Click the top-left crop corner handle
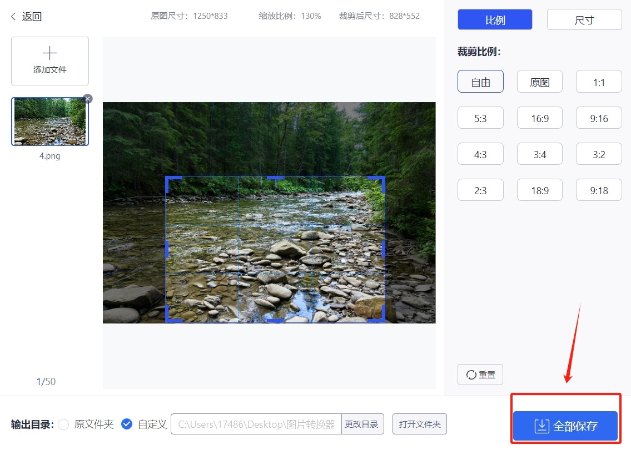Viewport: 631px width, 450px height. [168, 179]
